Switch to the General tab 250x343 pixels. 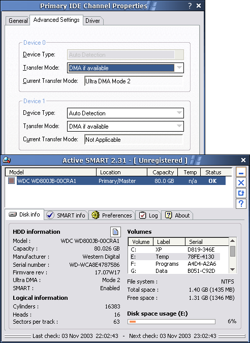[18, 21]
